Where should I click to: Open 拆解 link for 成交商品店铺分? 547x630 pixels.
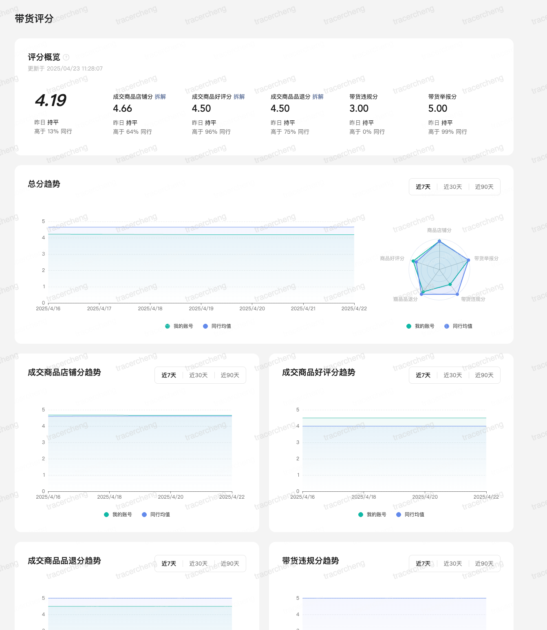(x=160, y=97)
